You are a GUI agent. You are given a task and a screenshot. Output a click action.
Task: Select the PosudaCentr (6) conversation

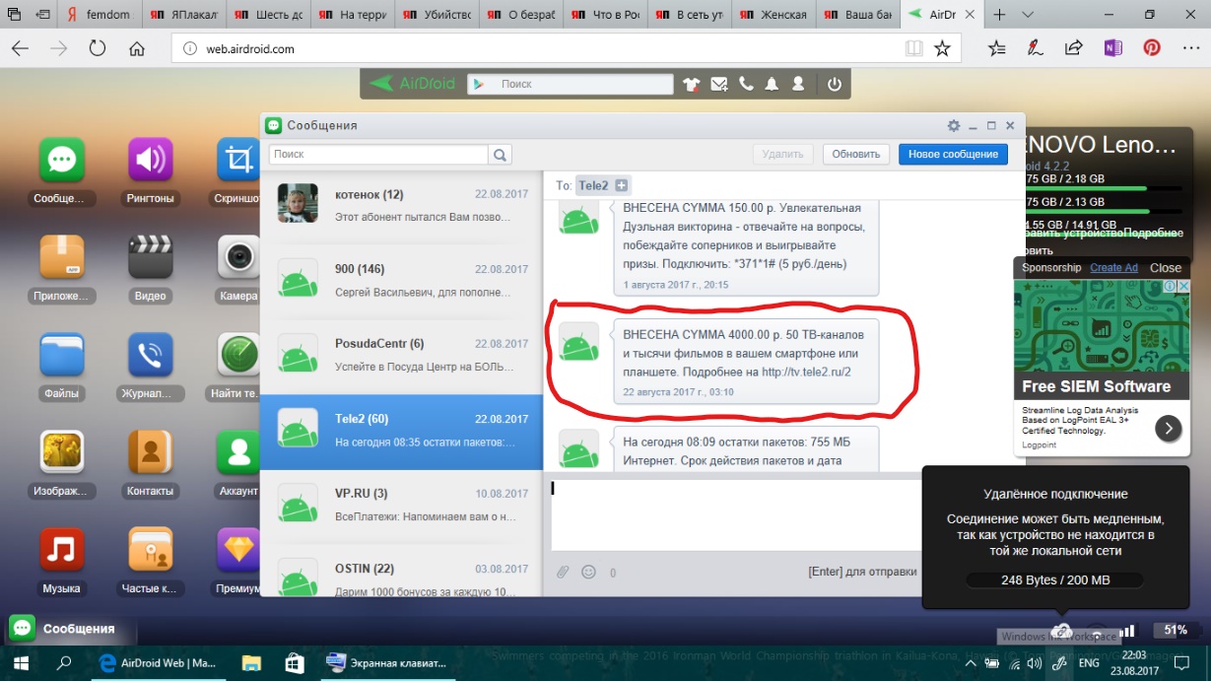coord(401,358)
